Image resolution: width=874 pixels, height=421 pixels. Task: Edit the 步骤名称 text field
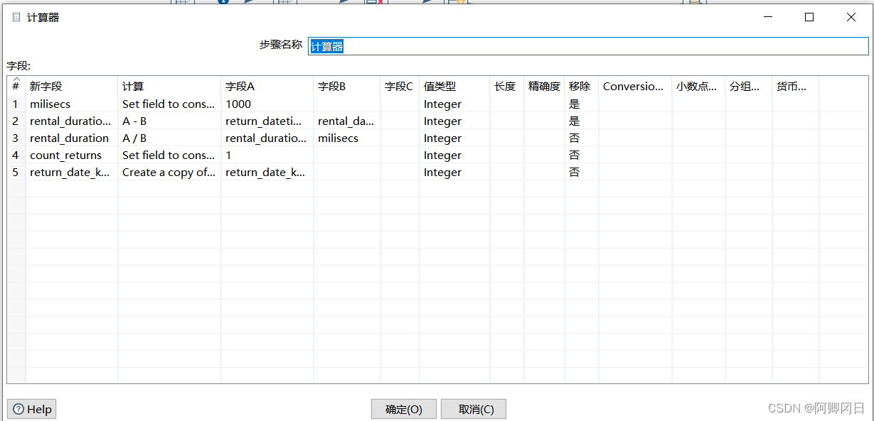pyautogui.click(x=587, y=46)
